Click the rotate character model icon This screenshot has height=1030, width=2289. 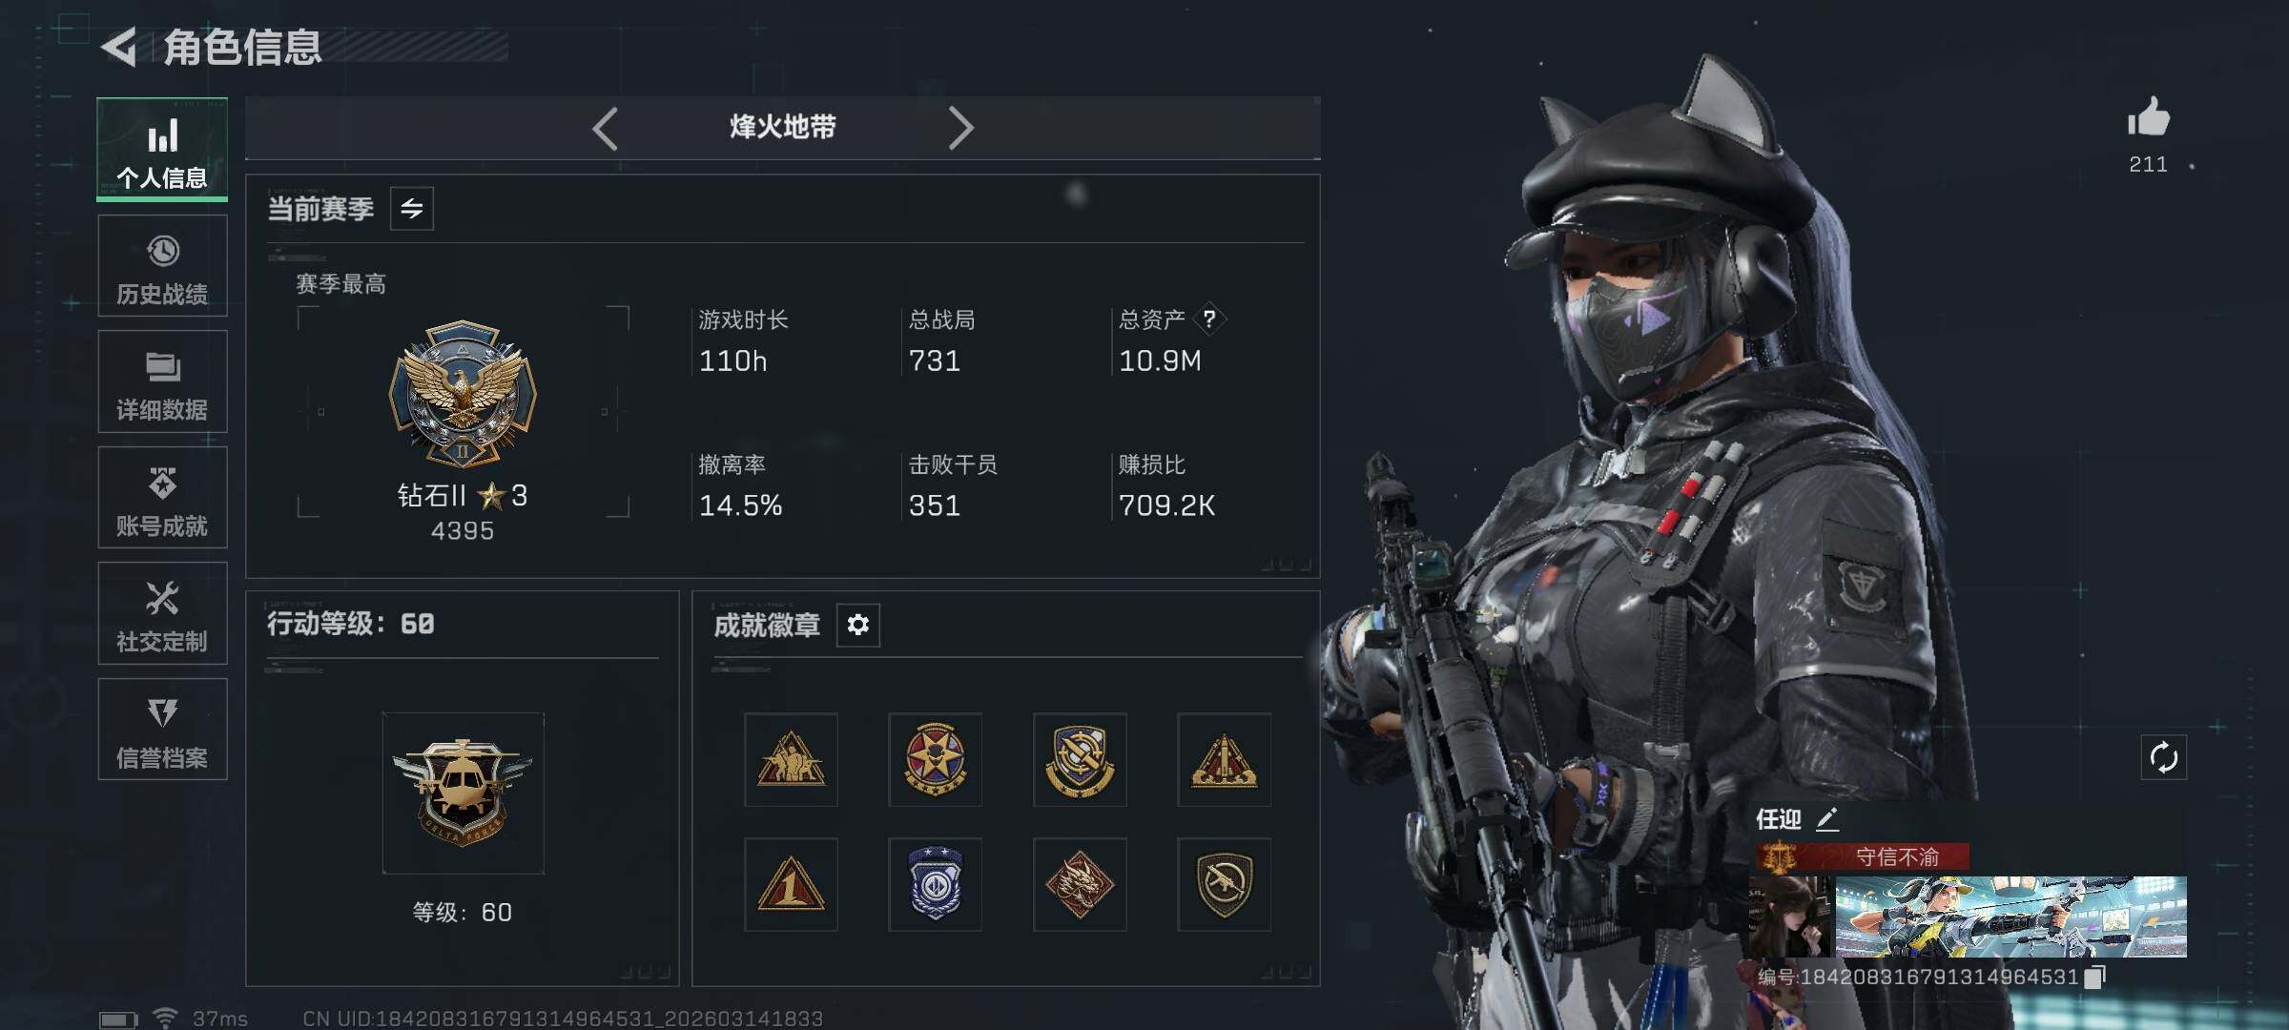pos(2163,758)
